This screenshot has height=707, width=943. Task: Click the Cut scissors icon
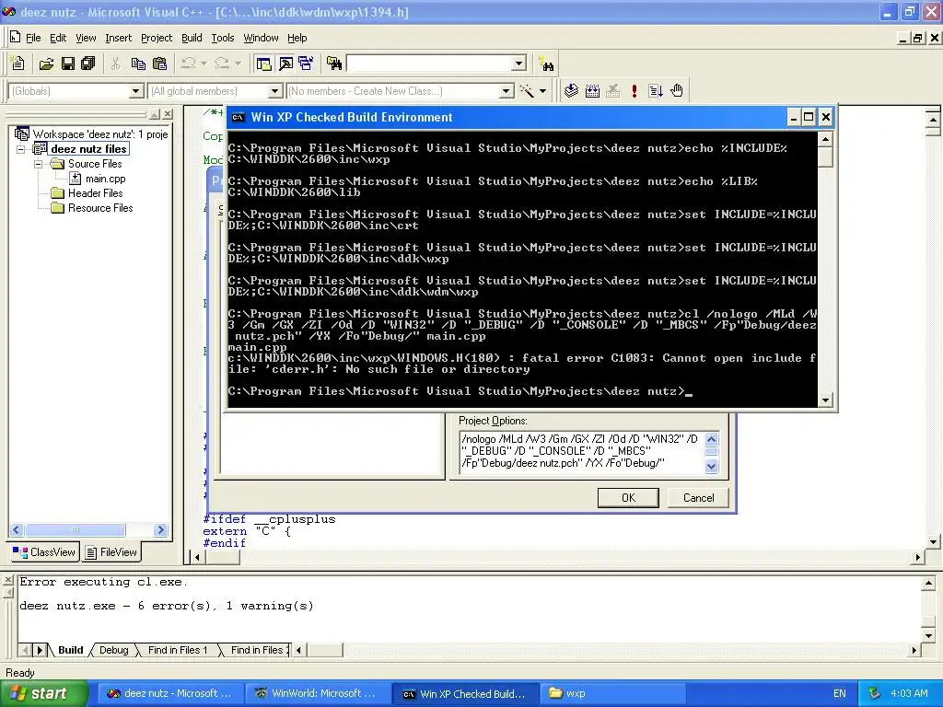[115, 64]
